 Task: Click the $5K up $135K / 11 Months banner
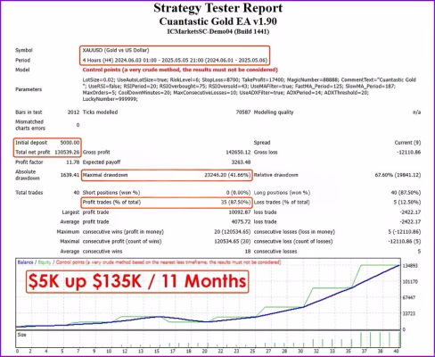pyautogui.click(x=137, y=281)
